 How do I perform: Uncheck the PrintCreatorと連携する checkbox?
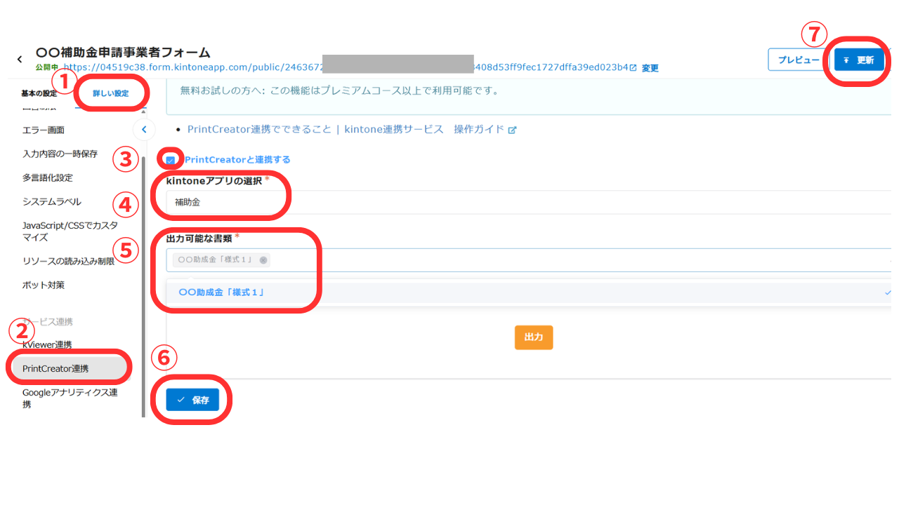[169, 160]
